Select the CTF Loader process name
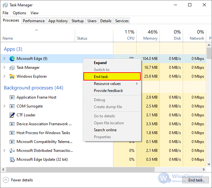 26,115
